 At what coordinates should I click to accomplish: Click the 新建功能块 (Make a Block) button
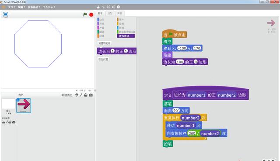pyautogui.click(x=105, y=43)
